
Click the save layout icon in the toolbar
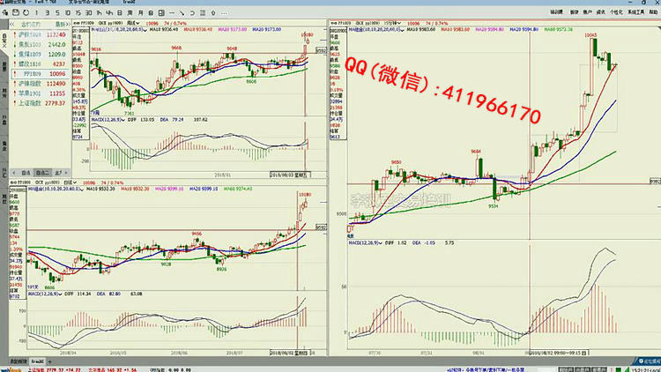pyautogui.click(x=16, y=12)
